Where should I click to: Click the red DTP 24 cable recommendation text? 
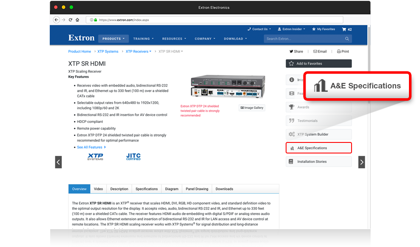click(200, 111)
